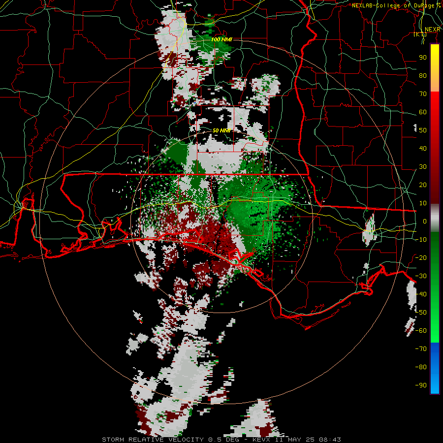Click the 100 NMI range ring label
Image resolution: width=443 pixels, height=443 pixels.
[x=221, y=39]
